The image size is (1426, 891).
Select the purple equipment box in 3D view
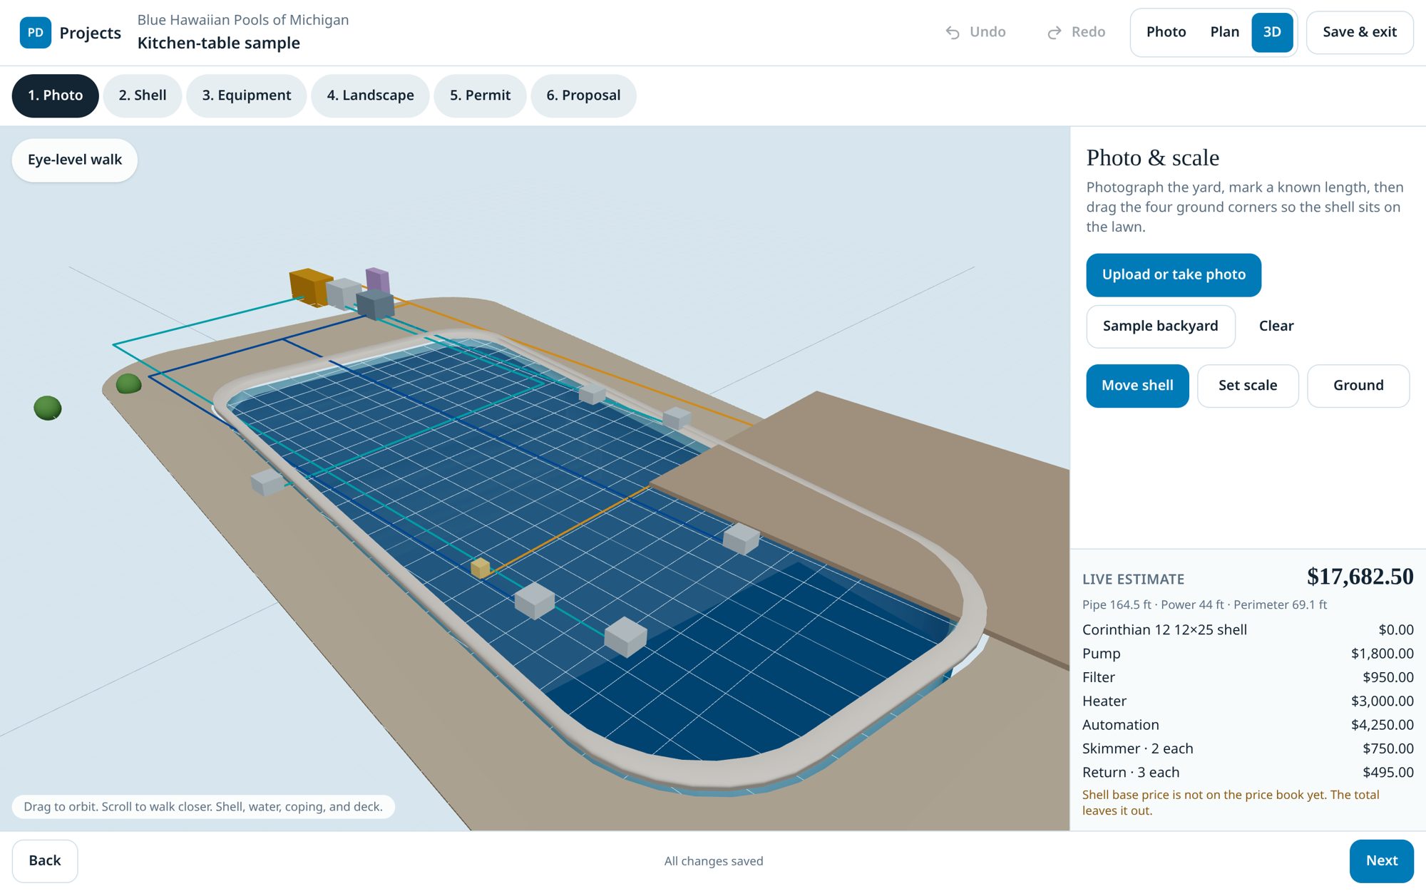pos(378,279)
